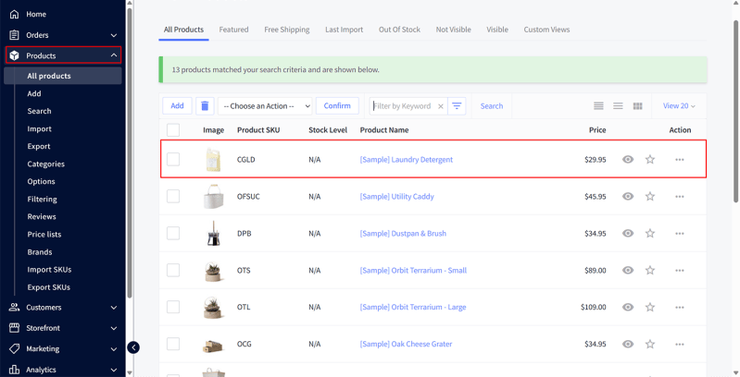Open Categories in the Products submenu
The height and width of the screenshot is (377, 740).
45,164
